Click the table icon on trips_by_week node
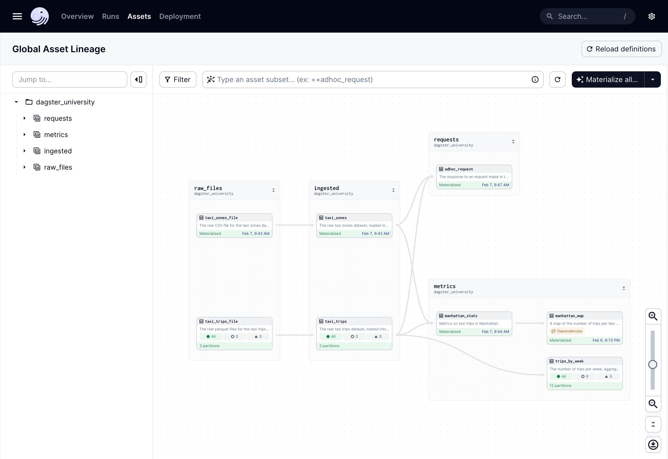 (x=552, y=361)
